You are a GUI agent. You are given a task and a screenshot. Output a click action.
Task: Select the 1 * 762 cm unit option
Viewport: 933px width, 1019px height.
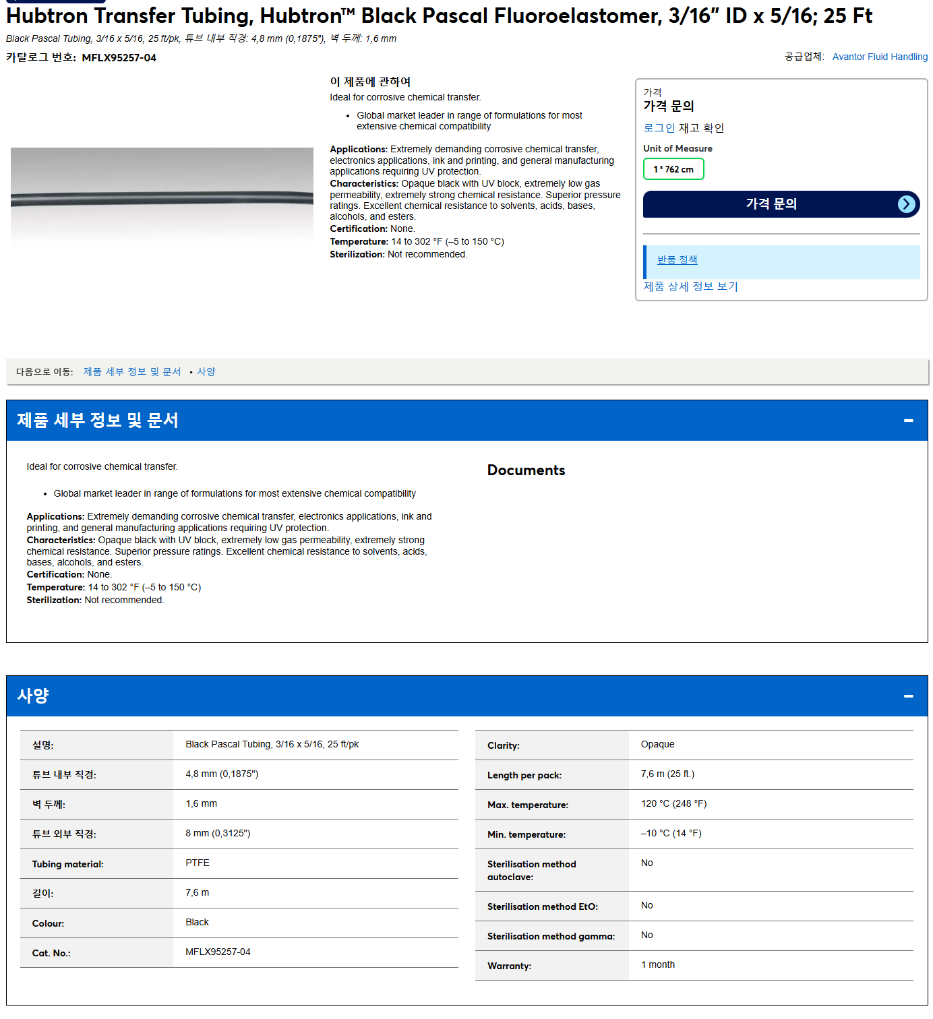(673, 169)
